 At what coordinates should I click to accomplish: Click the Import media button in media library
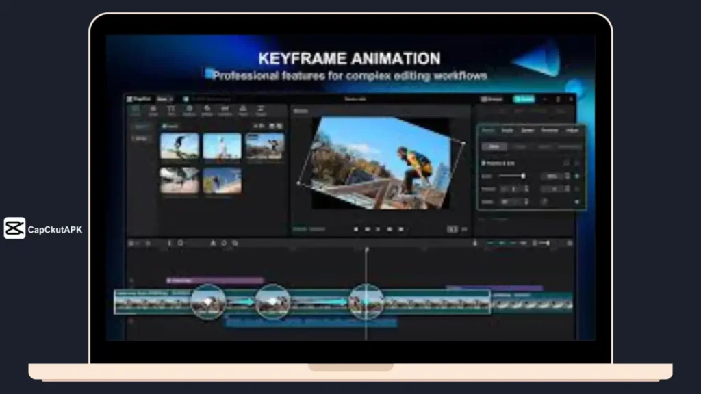pos(170,126)
